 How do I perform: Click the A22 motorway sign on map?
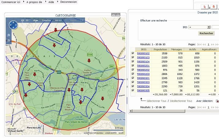point(59,72)
